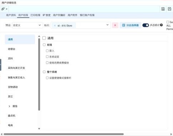This screenshot has width=173, height=136.
Task: Check the 权限 group checkbox
Action: (x=44, y=45)
